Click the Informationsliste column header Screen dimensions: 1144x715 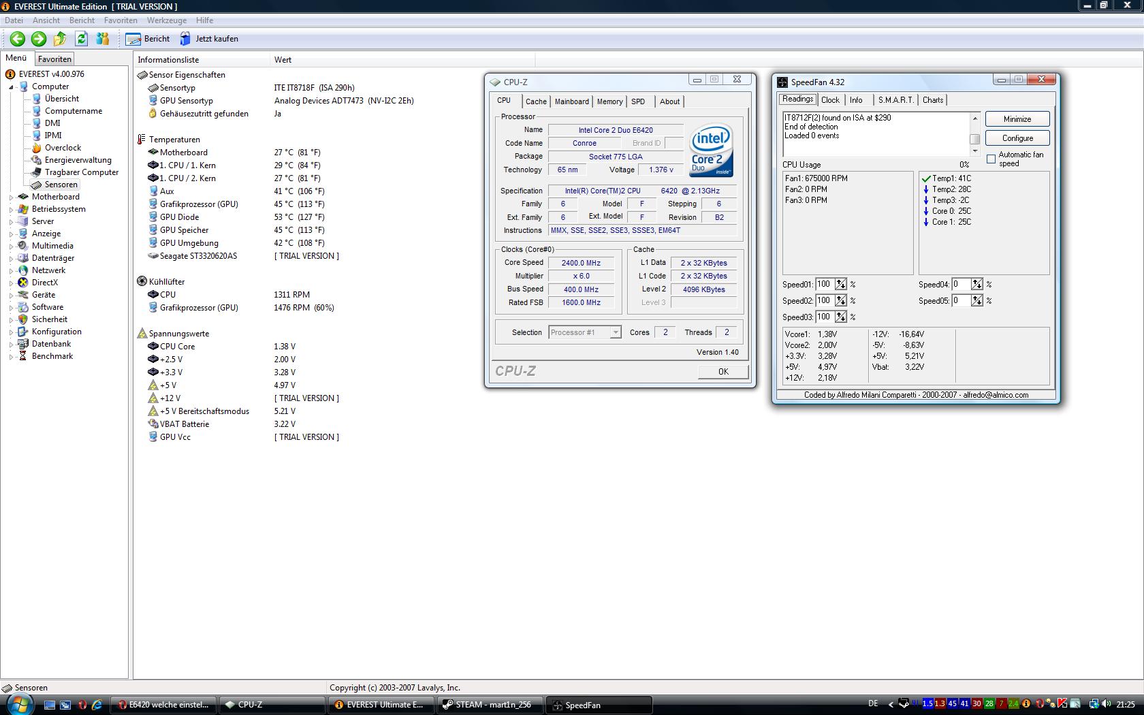(202, 60)
